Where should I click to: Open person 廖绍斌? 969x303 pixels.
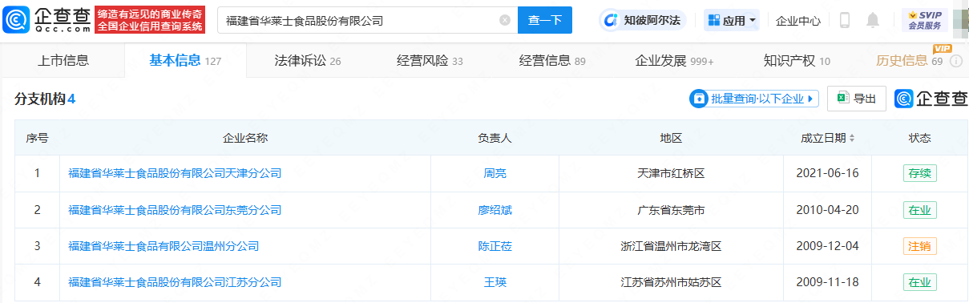click(495, 210)
